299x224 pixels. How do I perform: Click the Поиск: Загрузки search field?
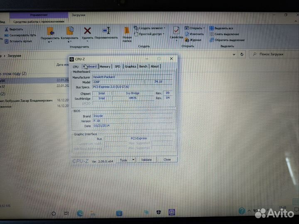[274, 54]
